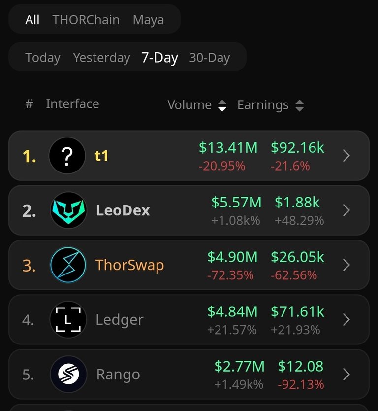Click the ThorSwap interface name

click(129, 265)
